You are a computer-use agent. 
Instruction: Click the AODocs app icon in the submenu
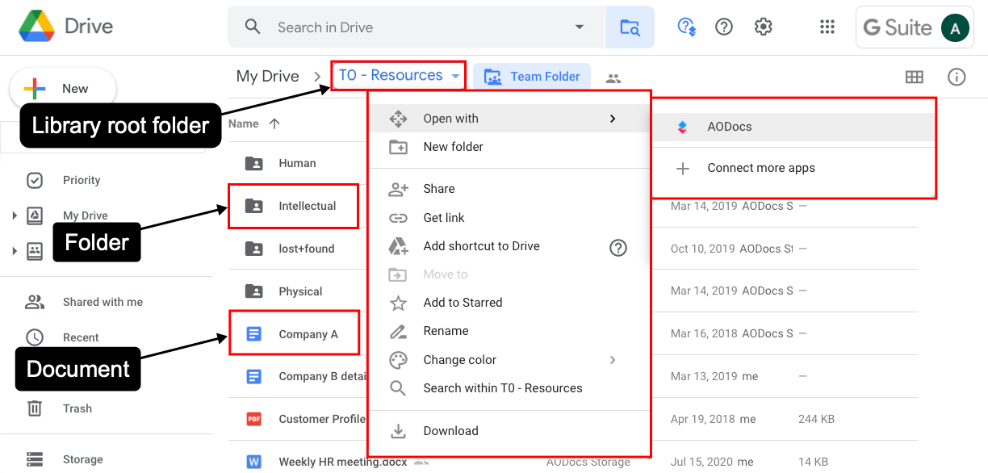pos(683,127)
